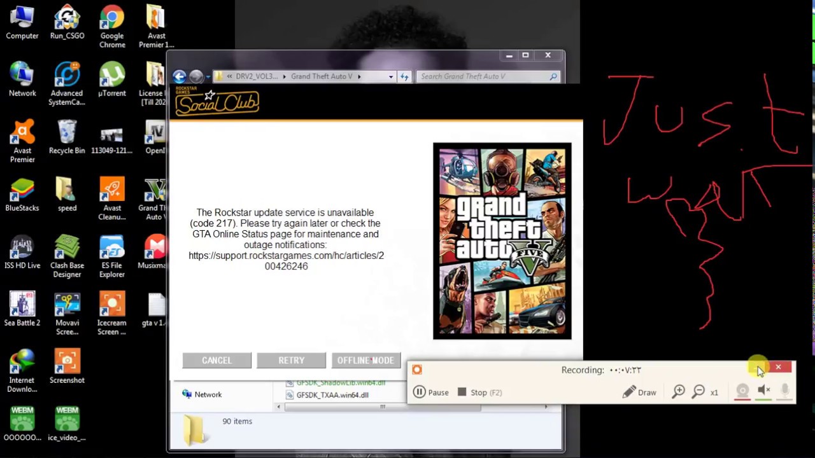Launch BlueStacks from the desktop
This screenshot has width=815, height=458.
point(22,194)
